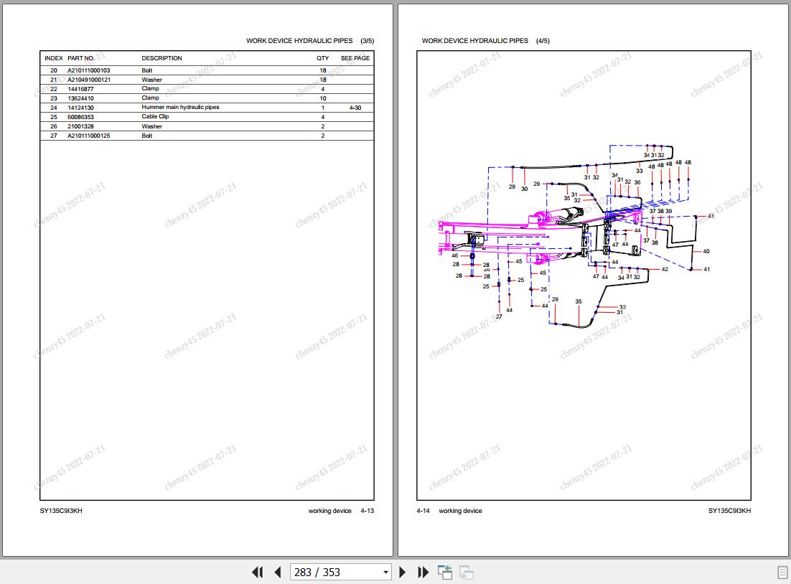Click the right page footer 'SY135C9I3KH'
This screenshot has height=584, width=791.
pos(729,510)
